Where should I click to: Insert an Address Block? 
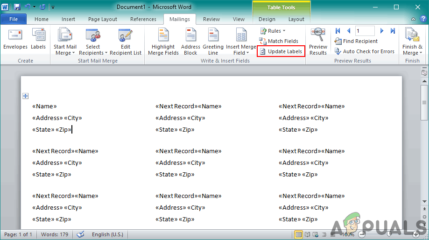[190, 42]
